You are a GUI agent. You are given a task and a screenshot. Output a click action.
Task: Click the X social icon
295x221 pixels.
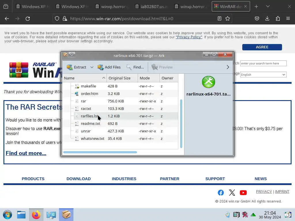coord(232,193)
